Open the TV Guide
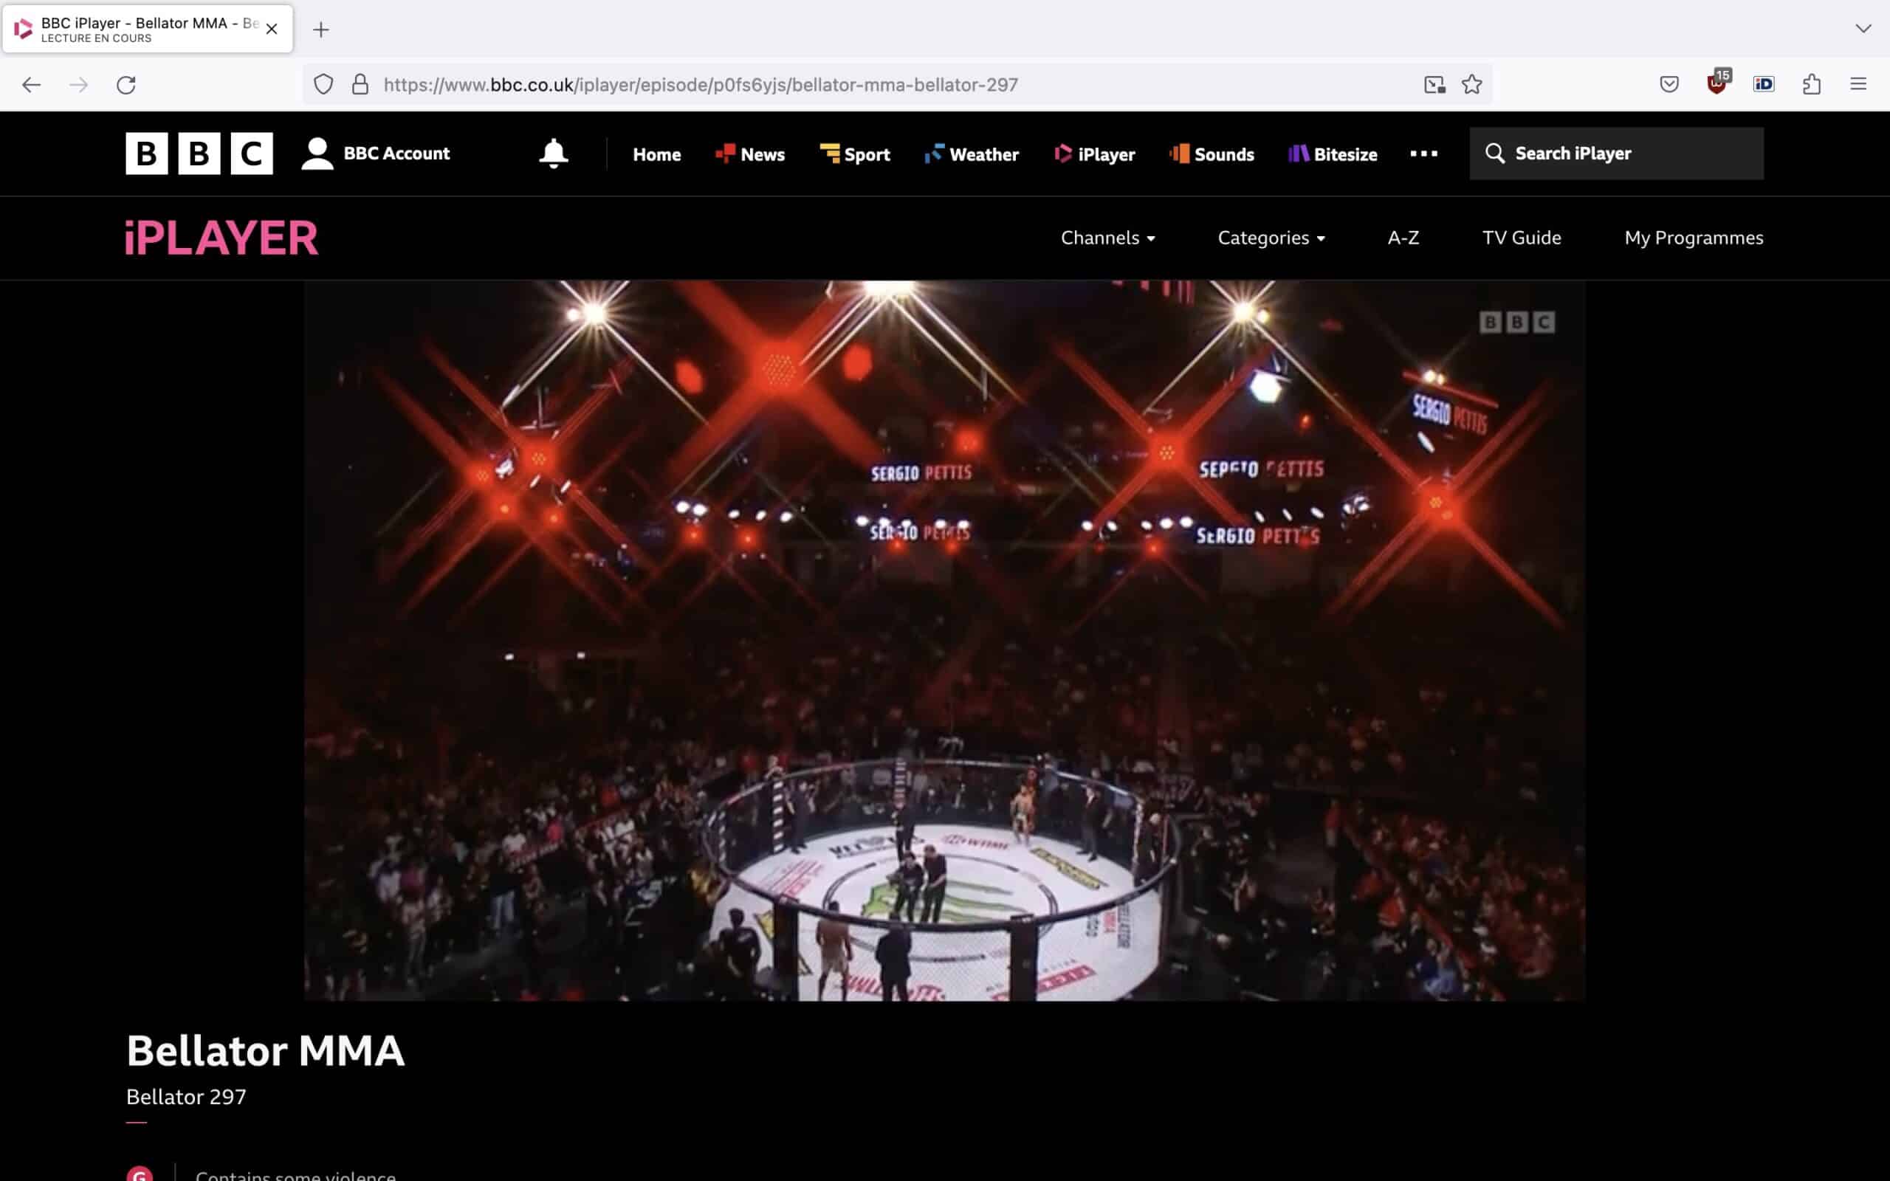 (x=1522, y=238)
